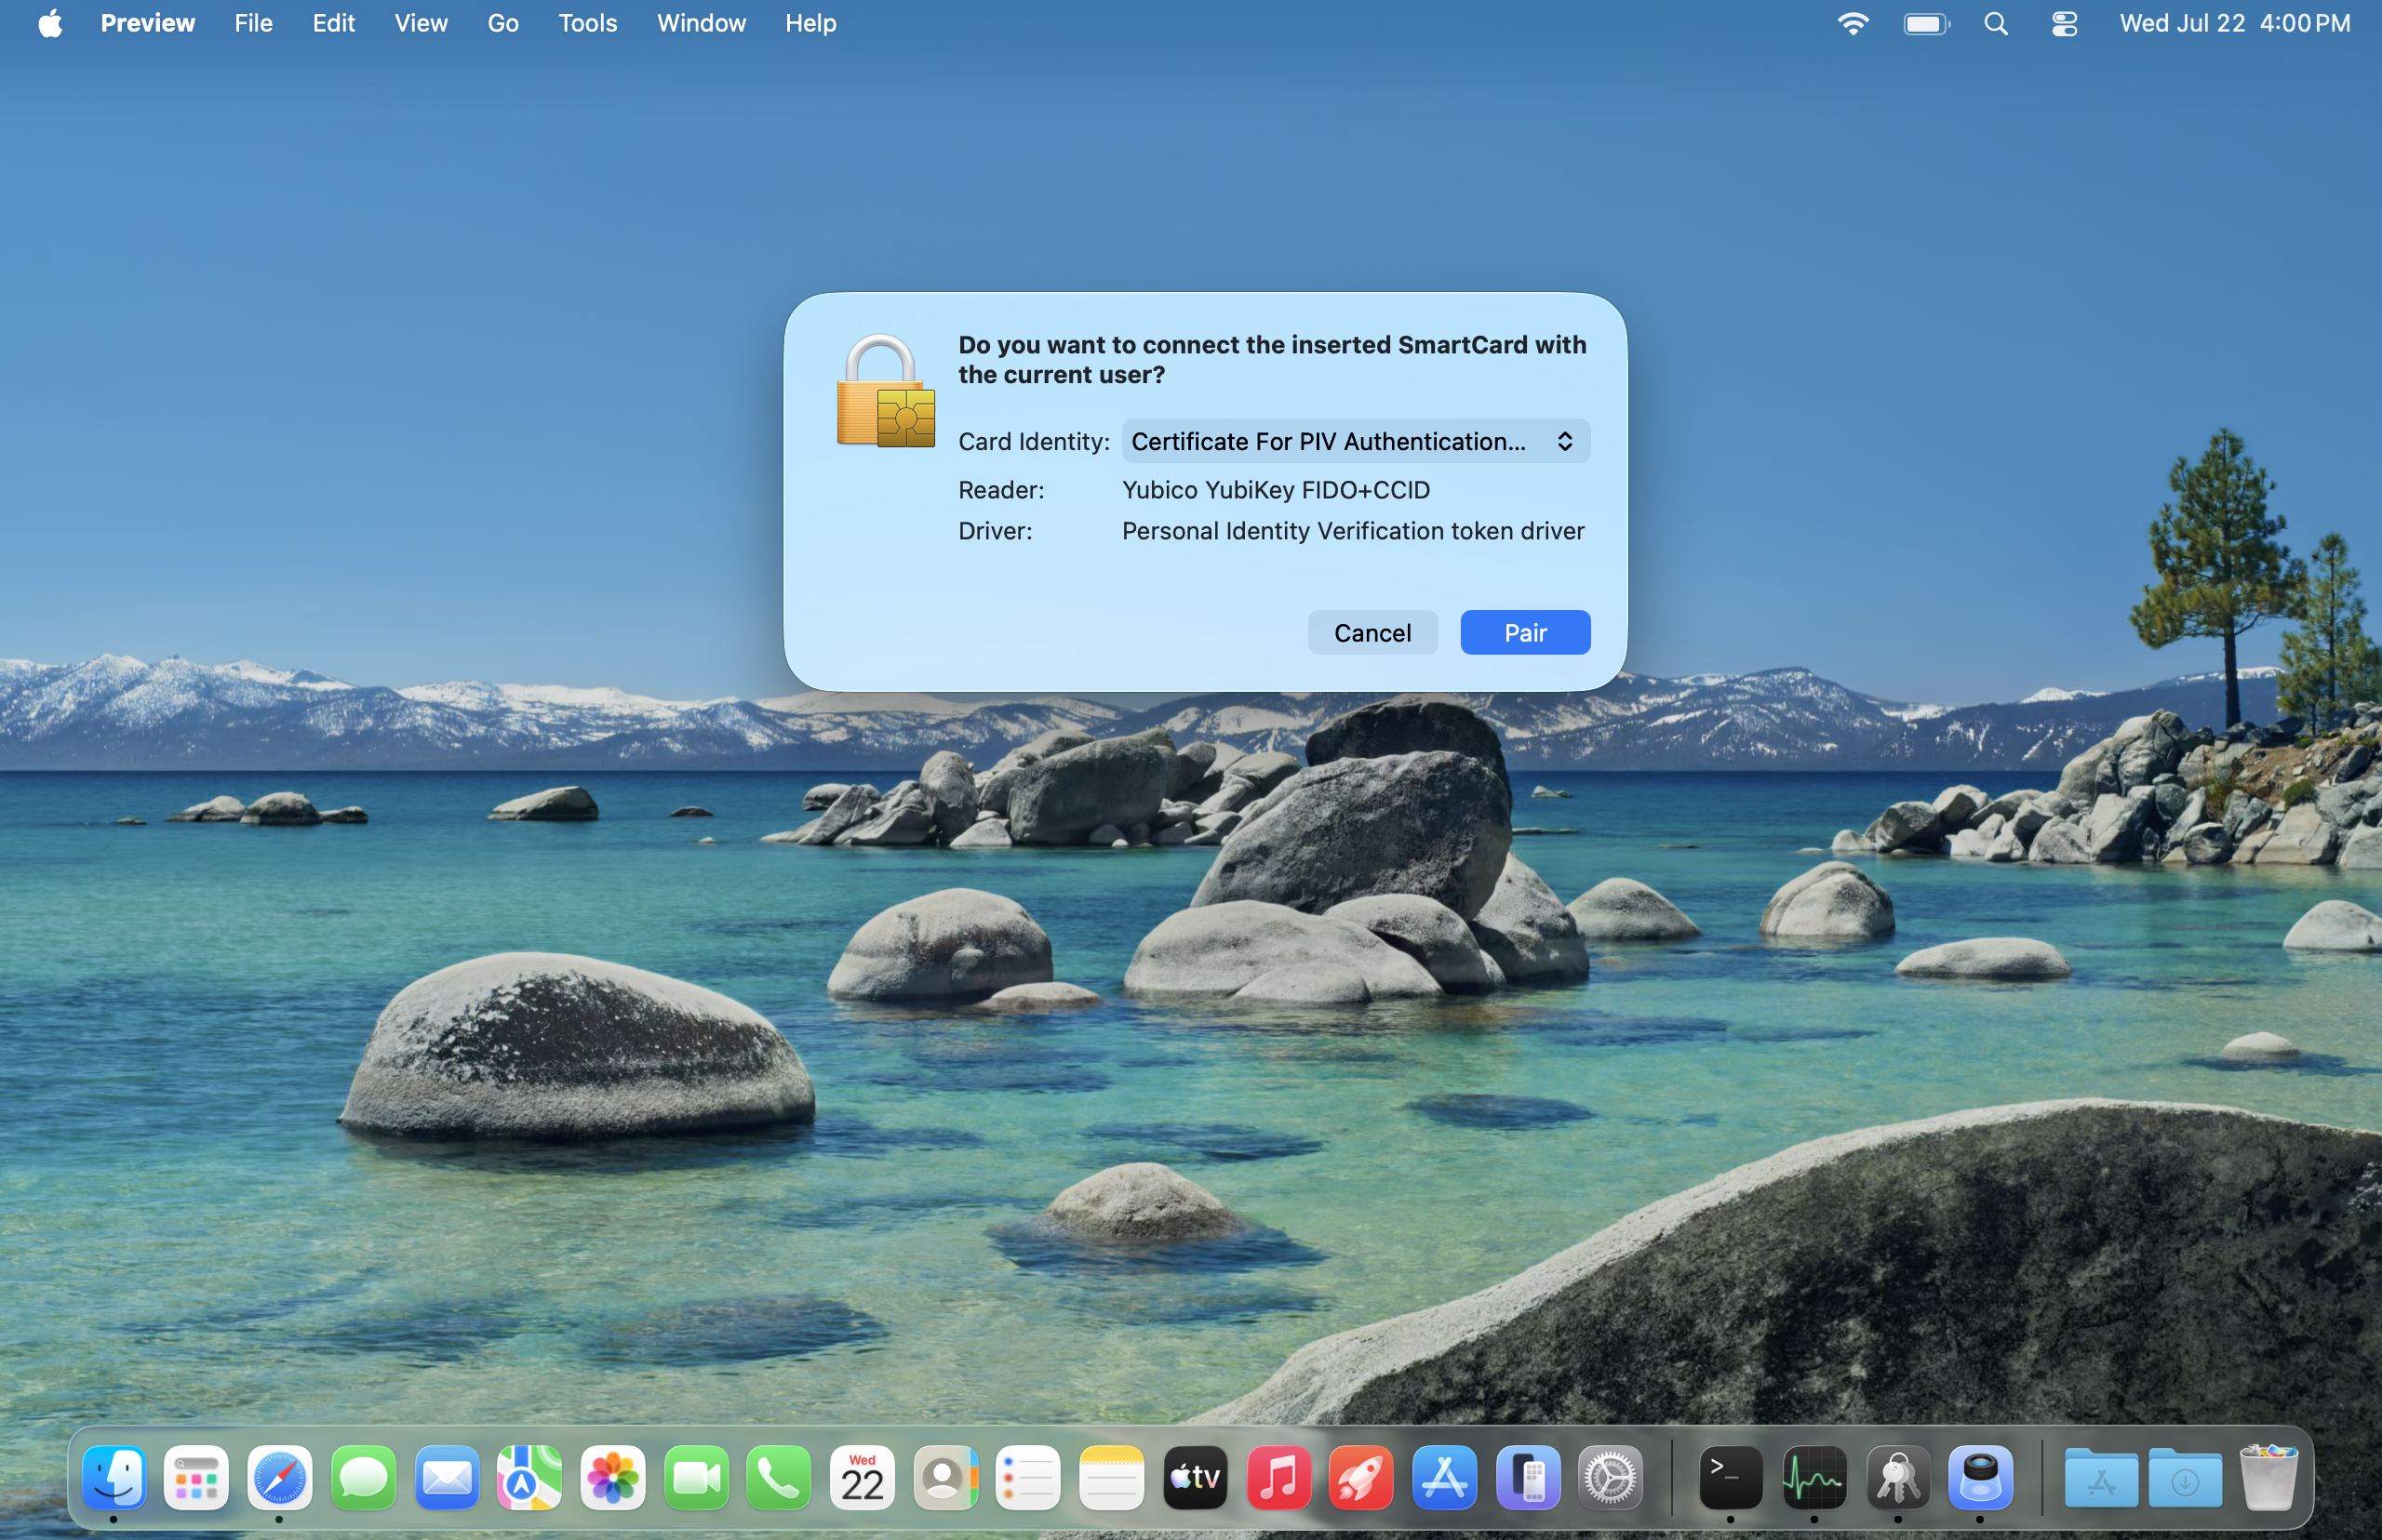This screenshot has height=1540, width=2382.
Task: Click the battery status icon
Action: click(1927, 23)
